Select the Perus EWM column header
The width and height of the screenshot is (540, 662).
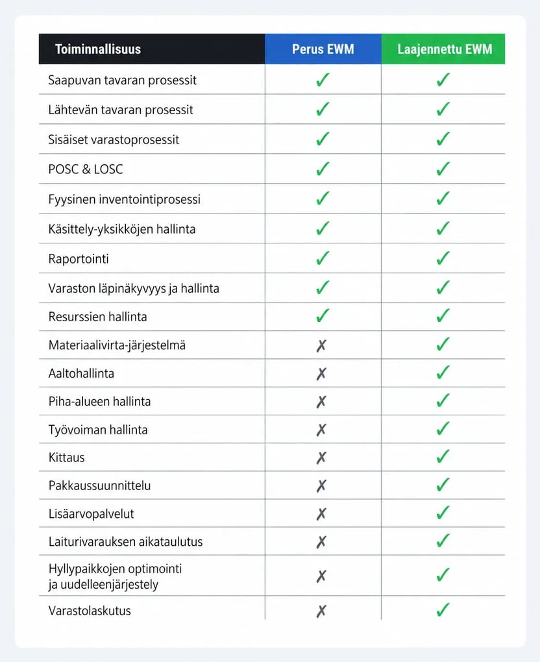[323, 49]
